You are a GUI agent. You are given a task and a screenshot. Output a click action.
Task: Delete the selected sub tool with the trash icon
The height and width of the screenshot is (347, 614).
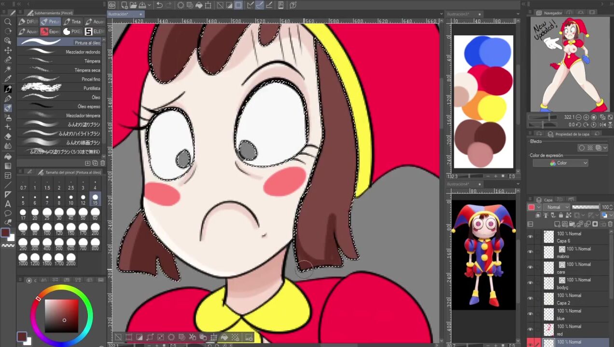102,163
